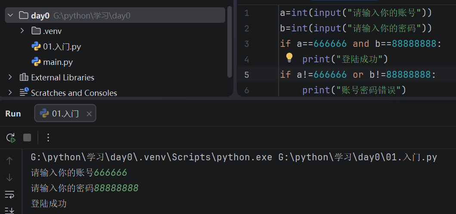Screen dimensions: 456x214
Task: Expand Scratches and Consoles node
Action: (x=10, y=93)
